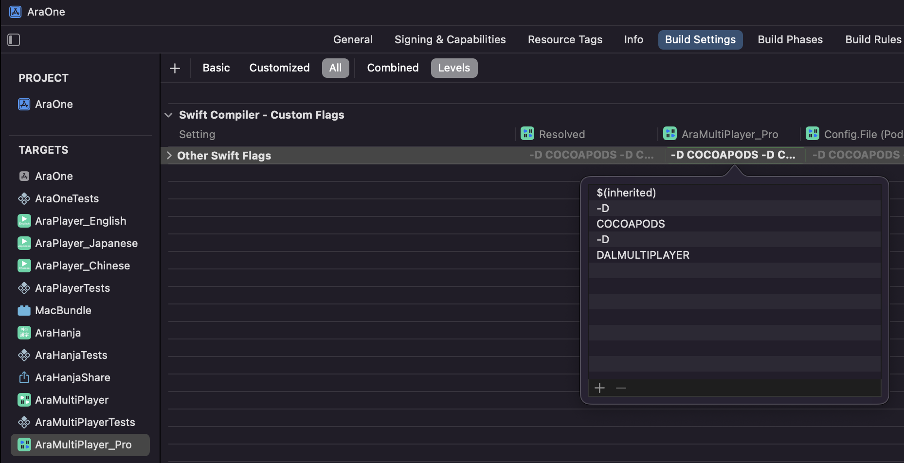Image resolution: width=904 pixels, height=463 pixels.
Task: Open the General tab
Action: [x=353, y=40]
